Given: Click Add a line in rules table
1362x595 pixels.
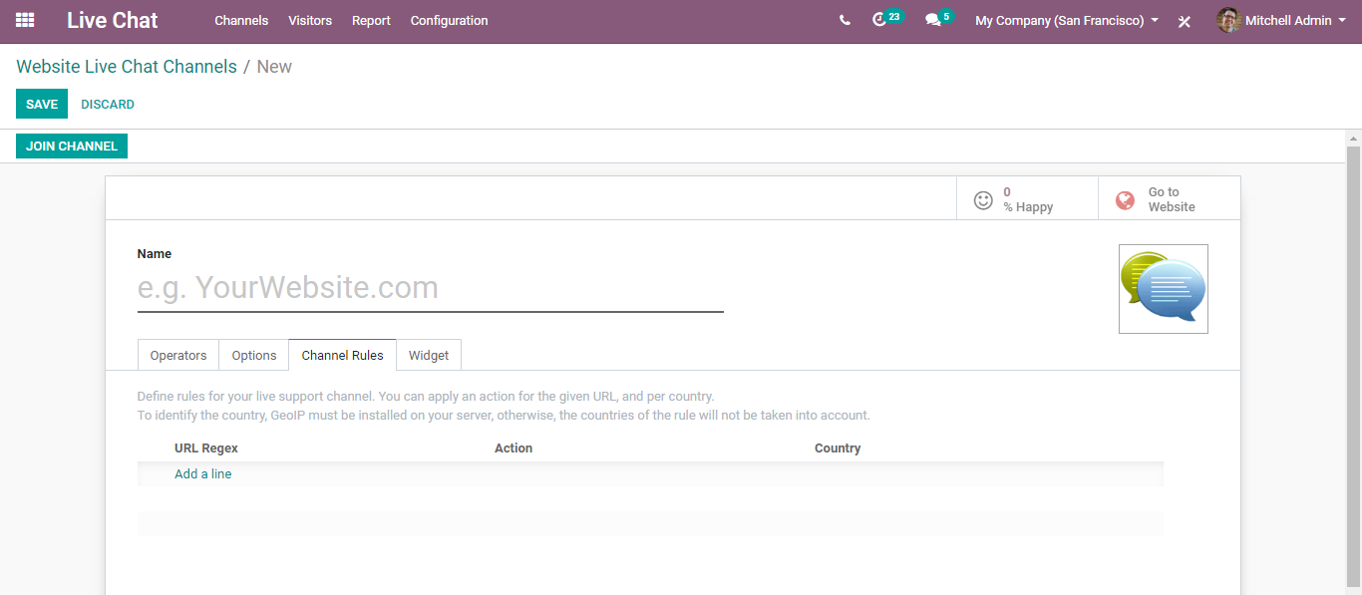Looking at the screenshot, I should click(202, 473).
